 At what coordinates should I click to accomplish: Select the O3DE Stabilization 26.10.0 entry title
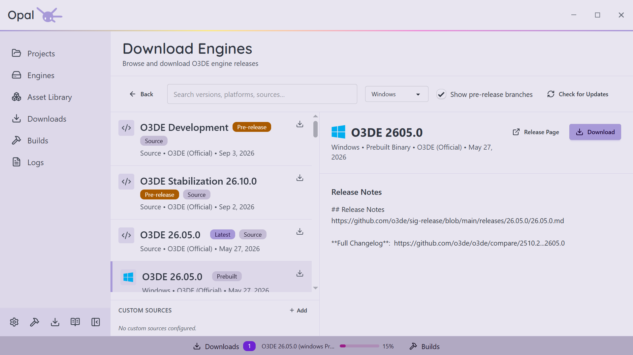[198, 181]
